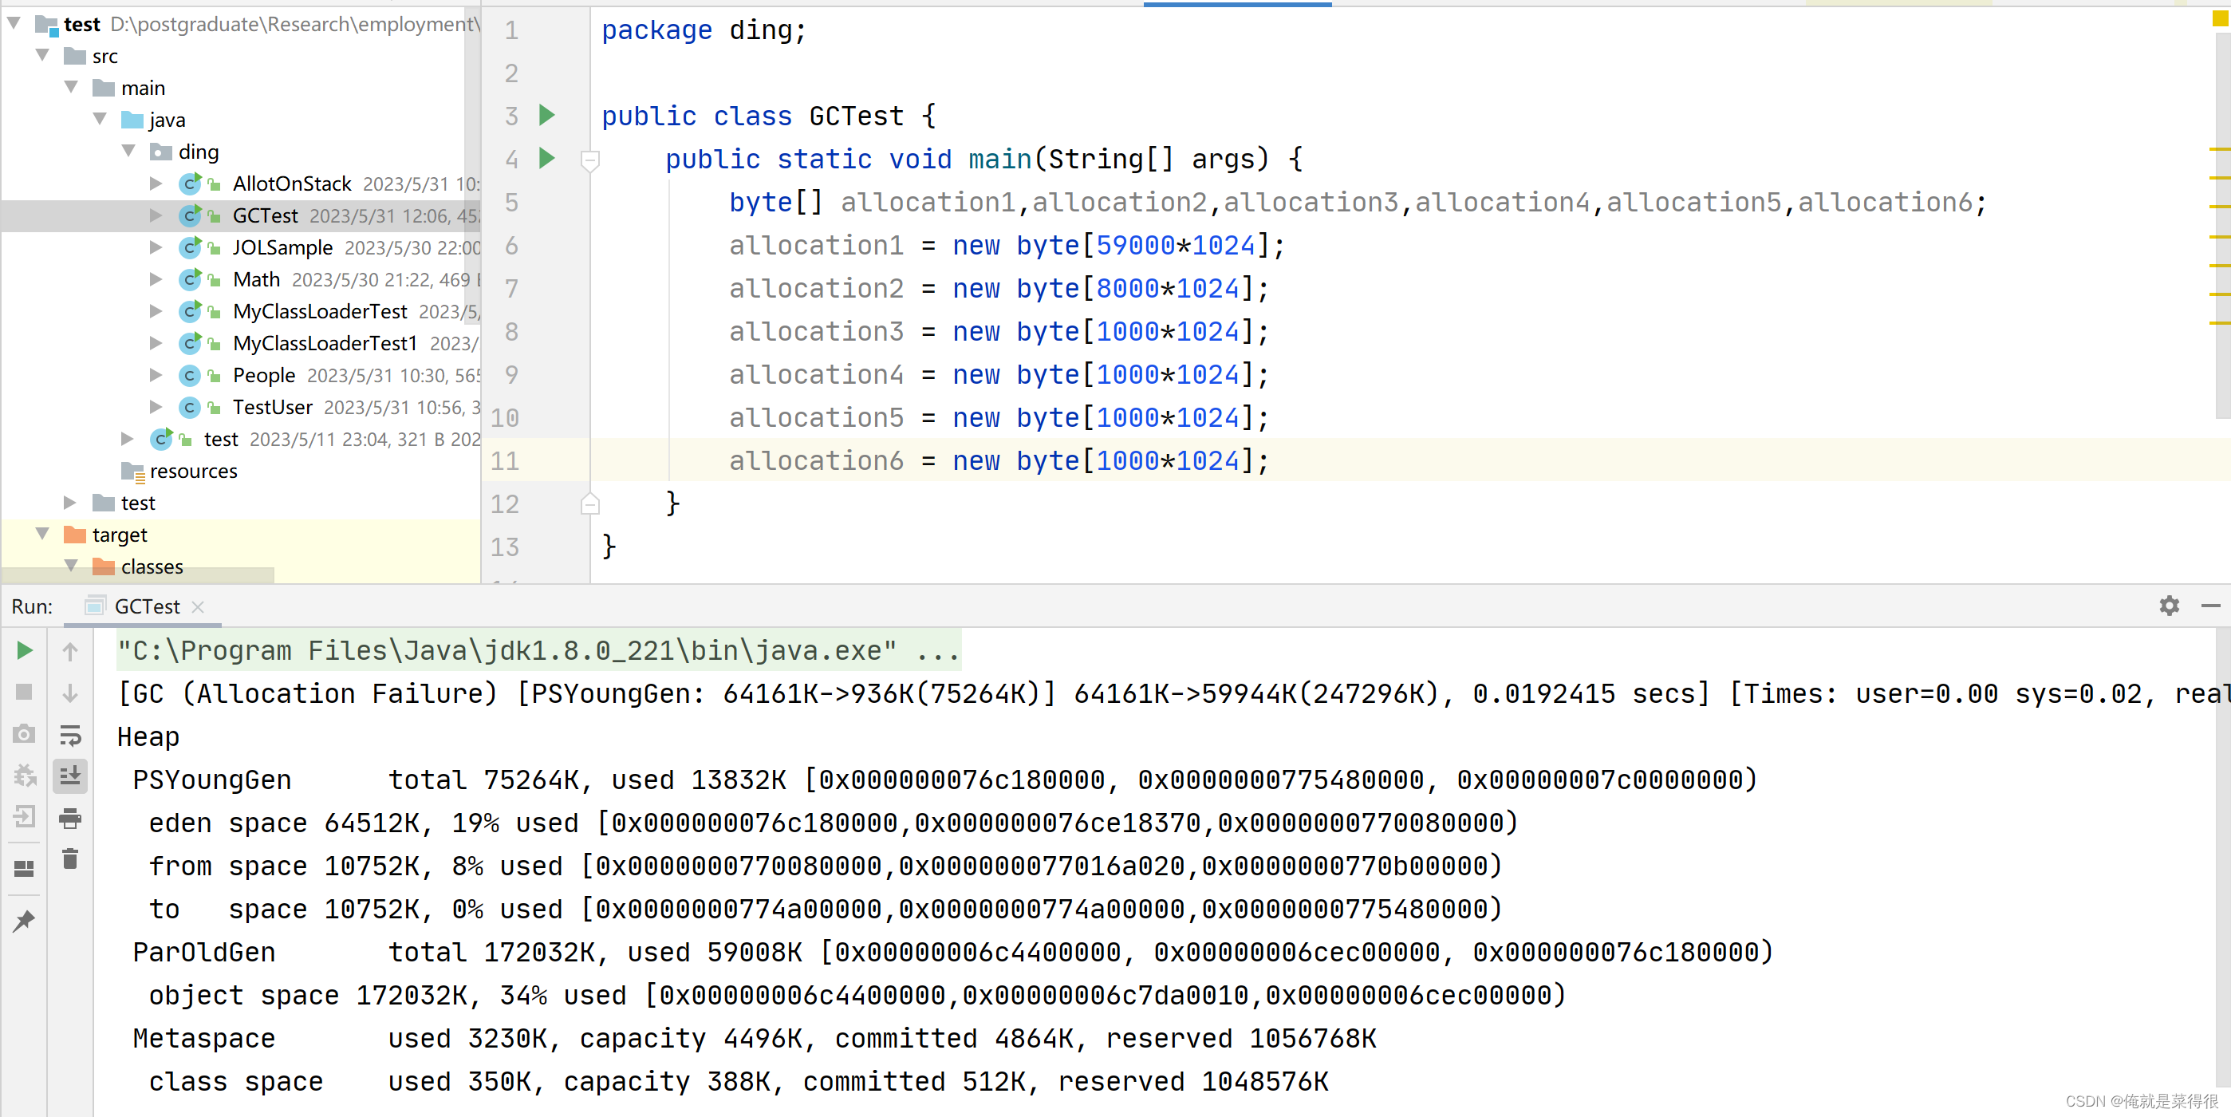This screenshot has width=2231, height=1117.
Task: Collapse the ding package node
Action: point(128,151)
